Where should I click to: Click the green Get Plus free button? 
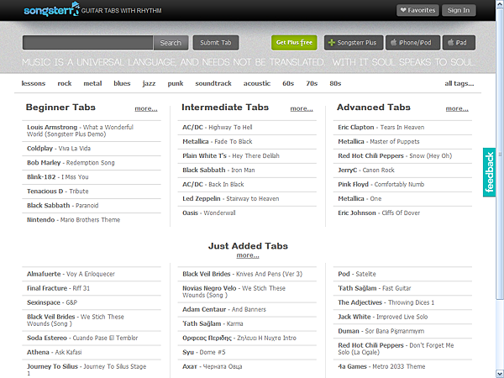tap(294, 43)
